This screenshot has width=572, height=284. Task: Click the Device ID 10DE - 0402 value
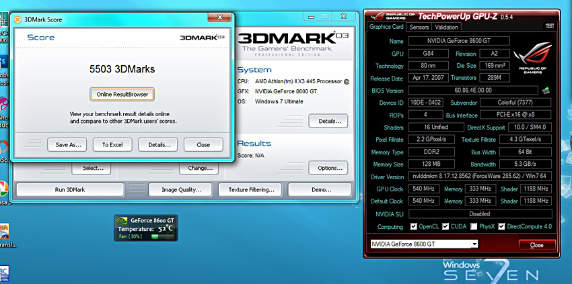pyautogui.click(x=426, y=103)
